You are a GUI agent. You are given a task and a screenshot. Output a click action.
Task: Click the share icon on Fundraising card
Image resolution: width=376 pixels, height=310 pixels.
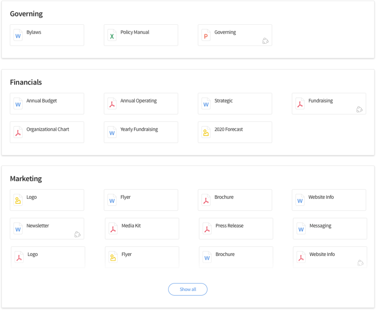pos(360,109)
